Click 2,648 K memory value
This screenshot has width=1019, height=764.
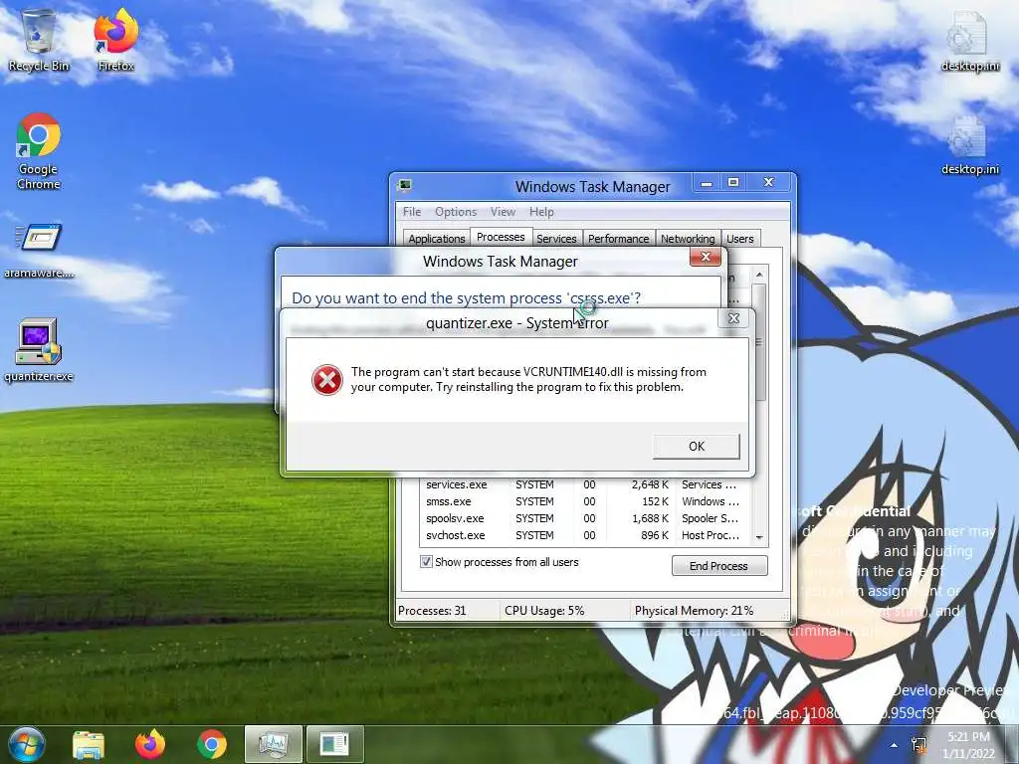[650, 484]
